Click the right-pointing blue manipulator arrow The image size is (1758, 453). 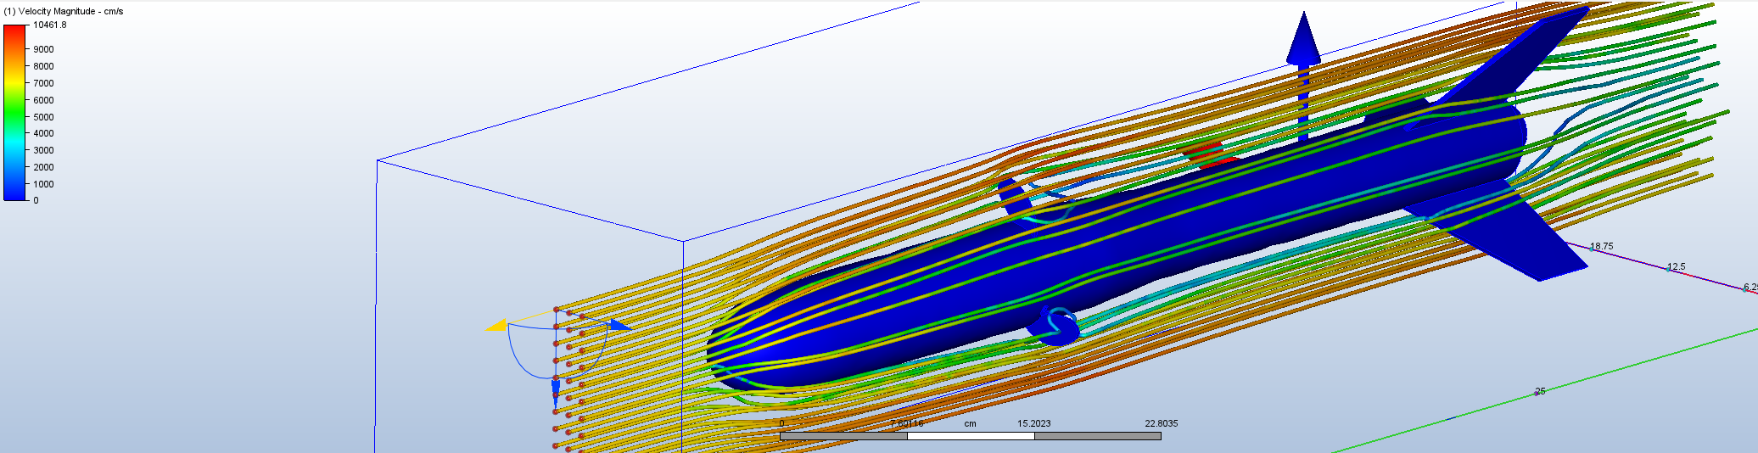click(x=620, y=325)
